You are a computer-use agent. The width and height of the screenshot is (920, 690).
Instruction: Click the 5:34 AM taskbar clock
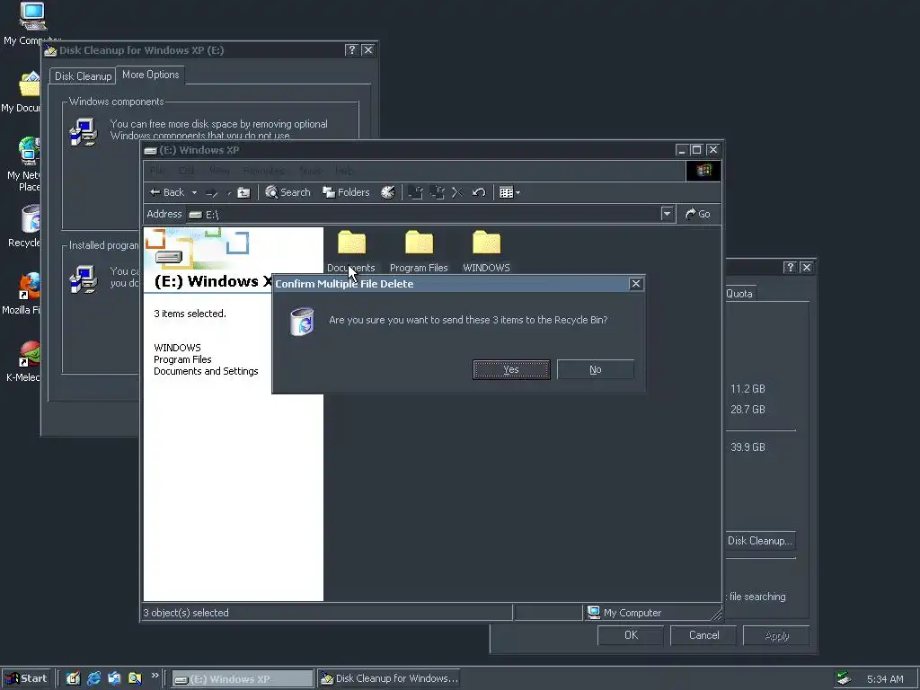(885, 679)
